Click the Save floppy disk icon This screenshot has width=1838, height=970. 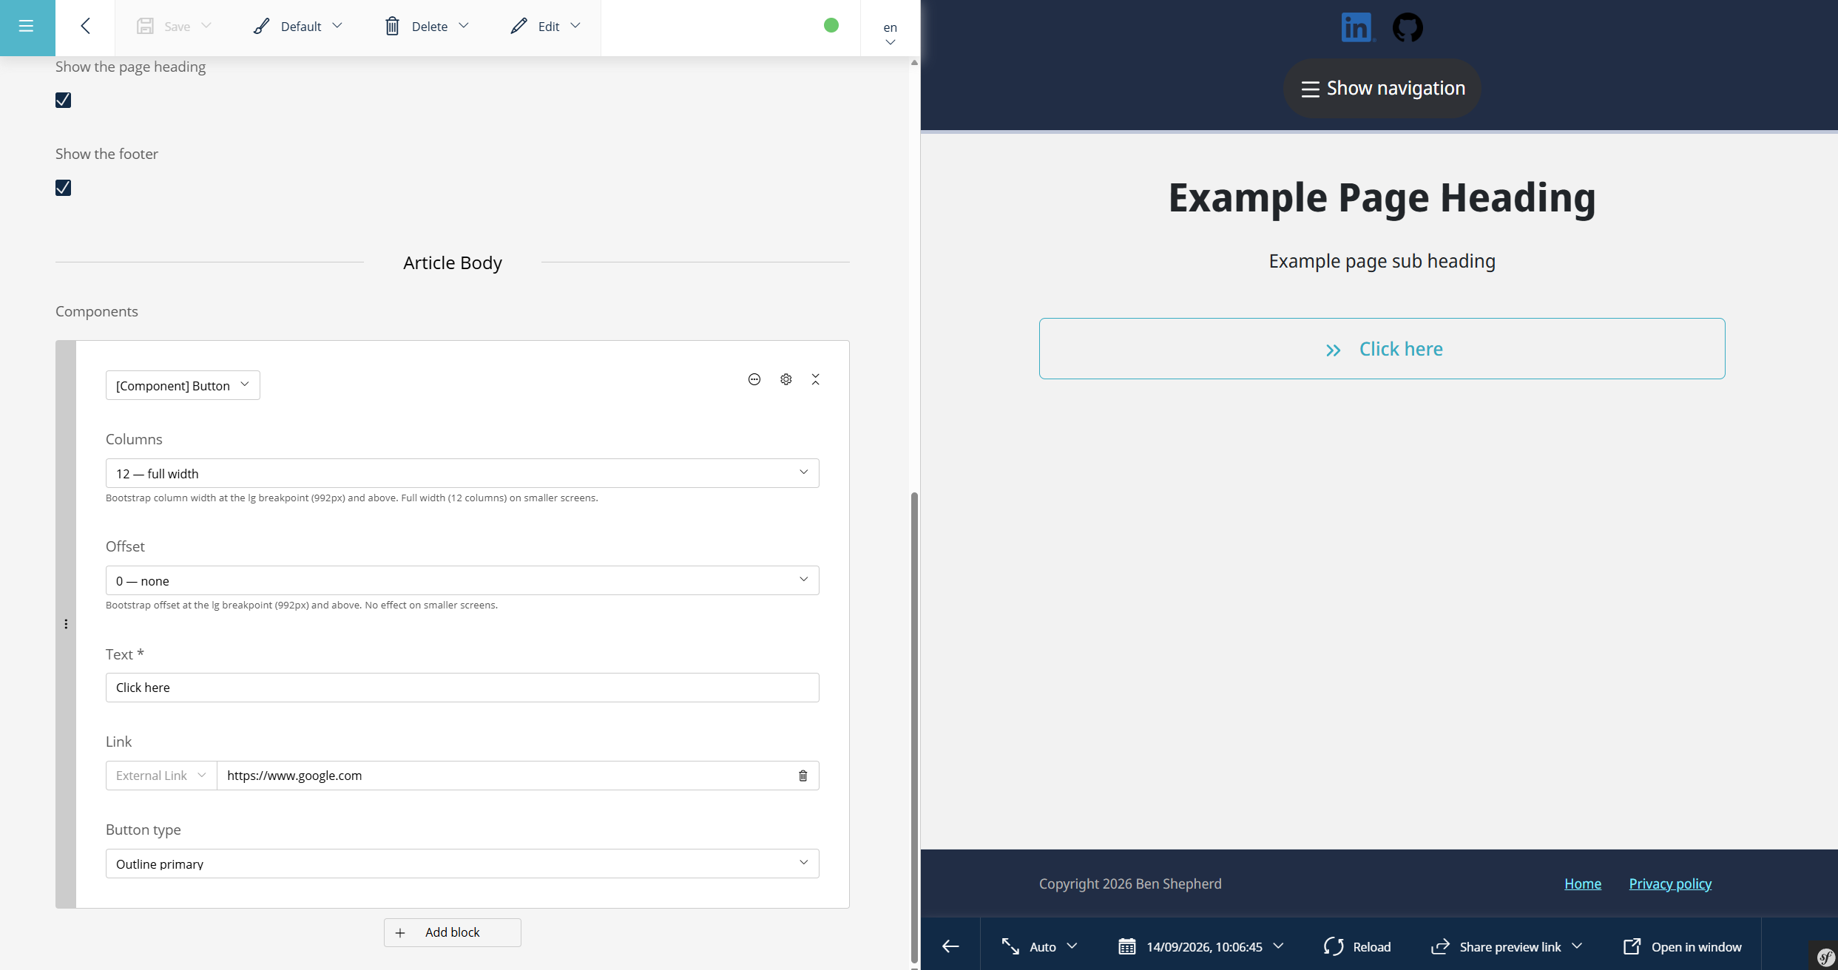pos(145,27)
